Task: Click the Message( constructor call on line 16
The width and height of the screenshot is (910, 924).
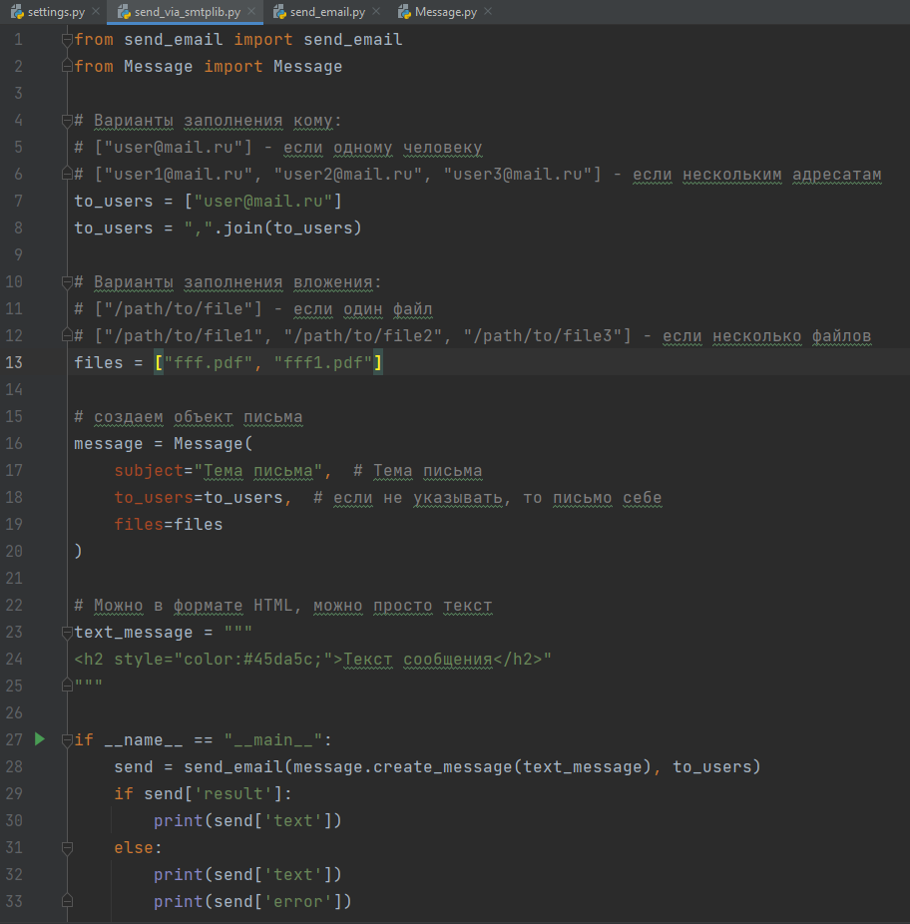Action: point(214,443)
